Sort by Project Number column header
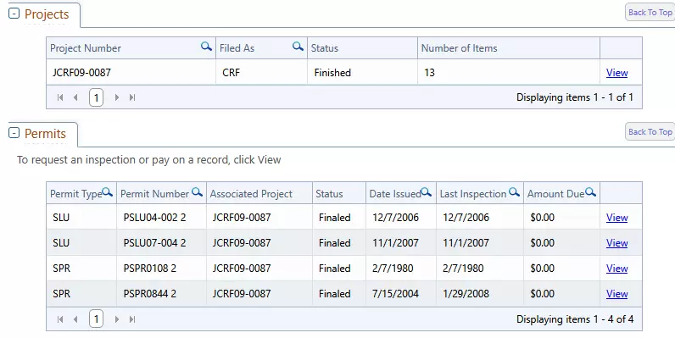675x338 pixels. coord(86,48)
